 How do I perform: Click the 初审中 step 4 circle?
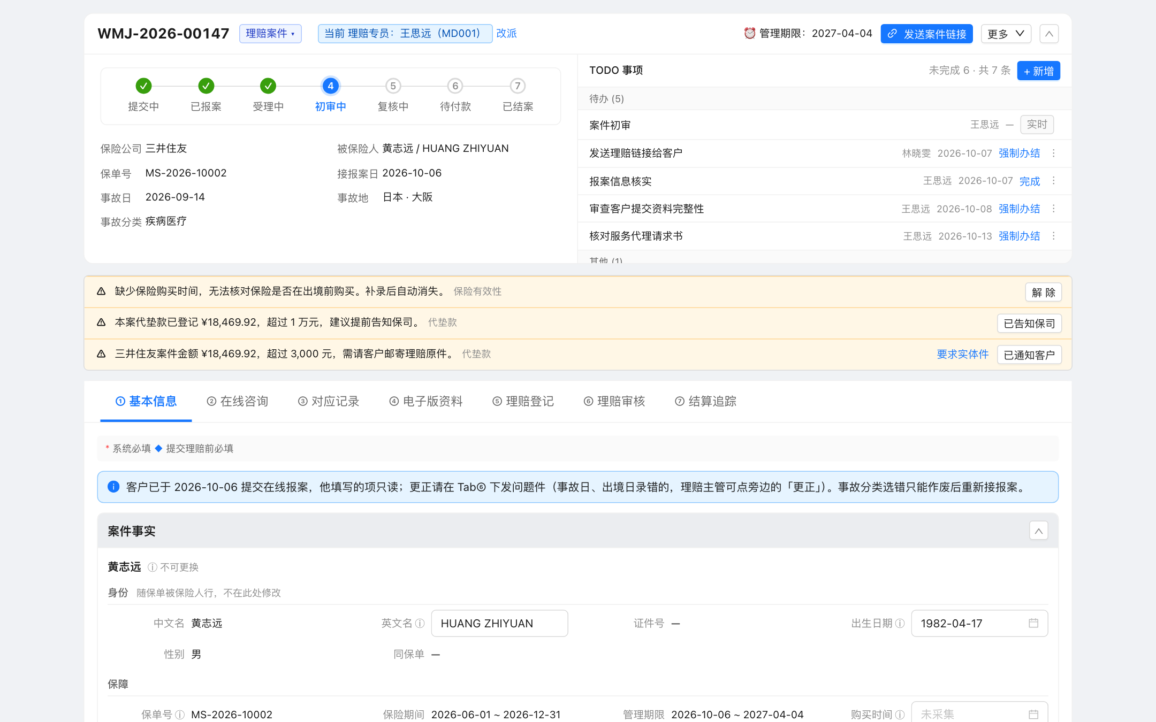[x=330, y=86]
